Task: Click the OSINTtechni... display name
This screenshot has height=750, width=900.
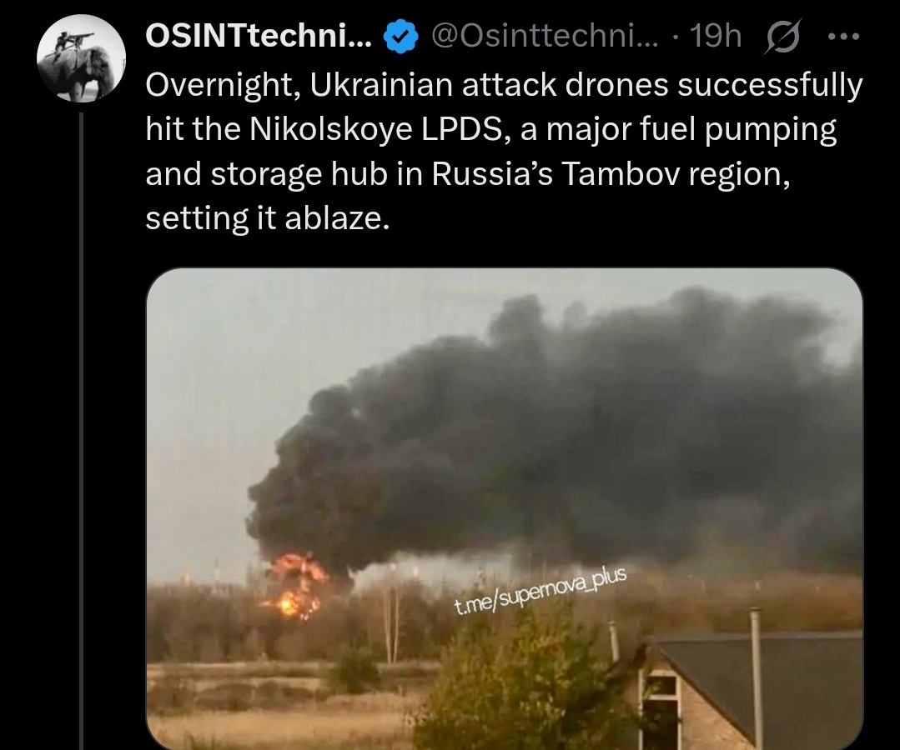Action: coord(259,37)
